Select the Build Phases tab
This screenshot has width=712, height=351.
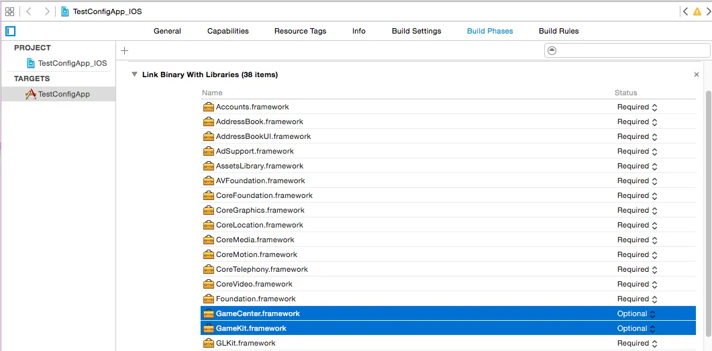[490, 31]
